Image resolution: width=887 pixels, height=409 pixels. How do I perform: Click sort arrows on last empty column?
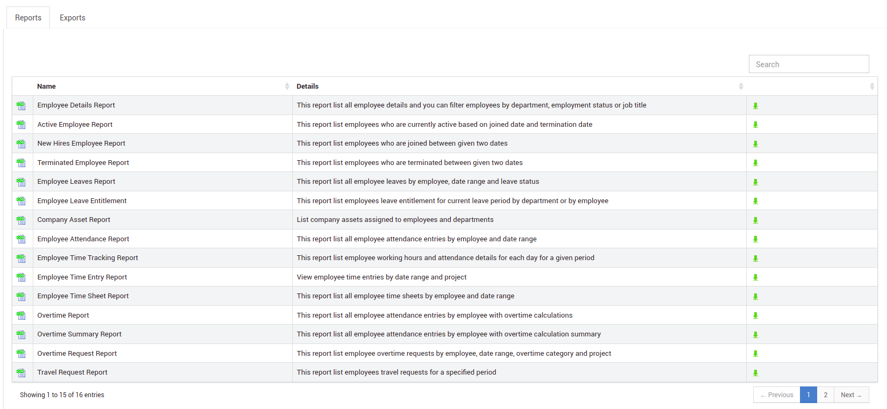872,87
